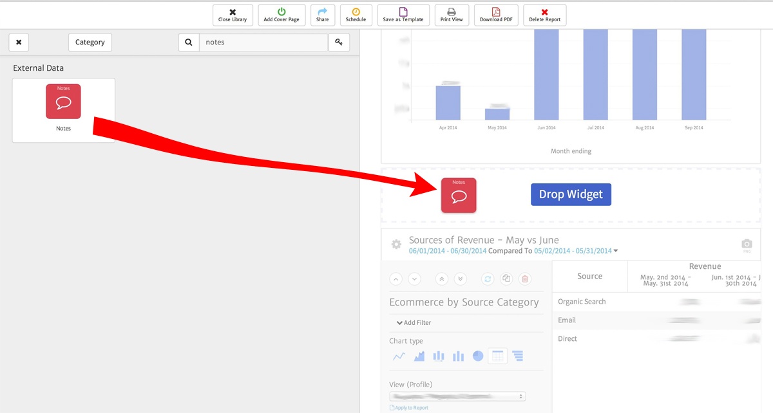
Task: Open the compared date range dropdown arrow
Action: (615, 251)
